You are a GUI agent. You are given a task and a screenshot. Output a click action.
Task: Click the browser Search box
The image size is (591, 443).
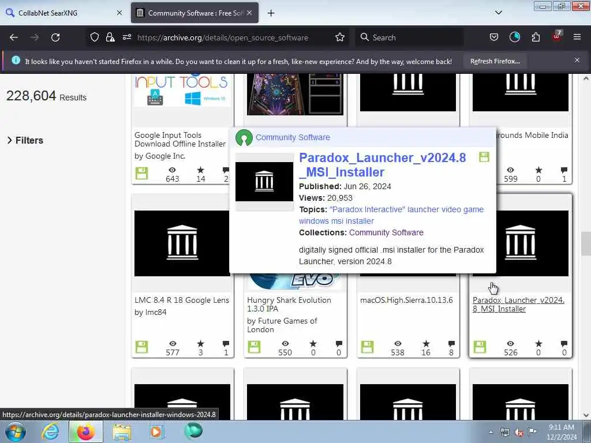point(409,37)
